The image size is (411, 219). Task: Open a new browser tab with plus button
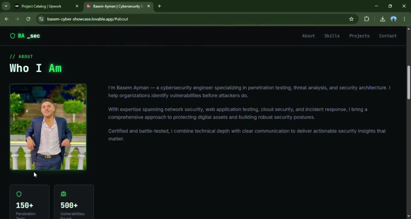click(159, 6)
